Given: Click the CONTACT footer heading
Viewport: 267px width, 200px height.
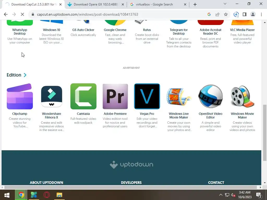Looking at the screenshot, I should point(216,183).
